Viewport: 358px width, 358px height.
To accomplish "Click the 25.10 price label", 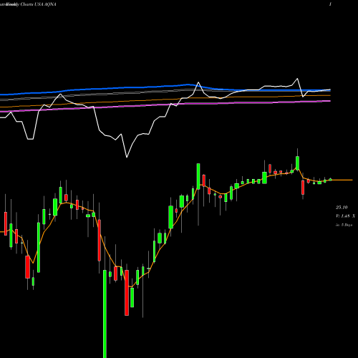I will (342, 208).
